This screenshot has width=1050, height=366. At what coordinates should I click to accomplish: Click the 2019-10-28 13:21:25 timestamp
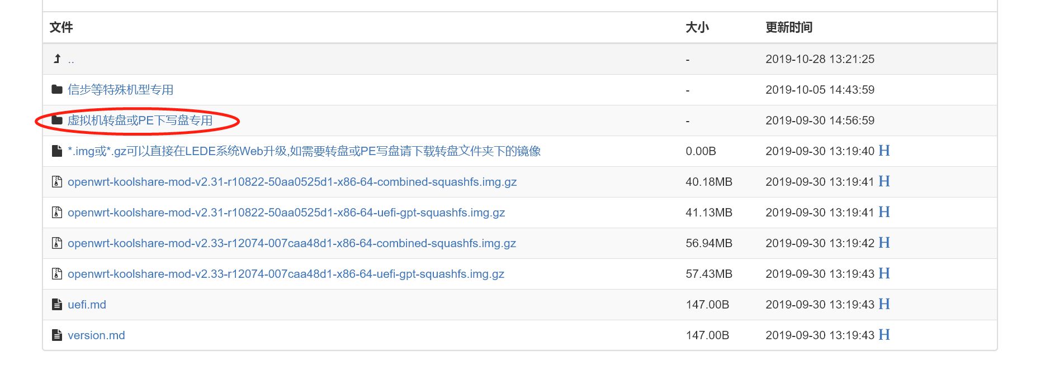coord(820,59)
